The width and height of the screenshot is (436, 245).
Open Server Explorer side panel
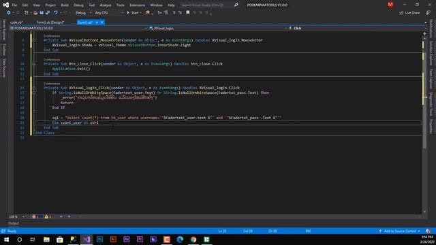click(x=4, y=30)
